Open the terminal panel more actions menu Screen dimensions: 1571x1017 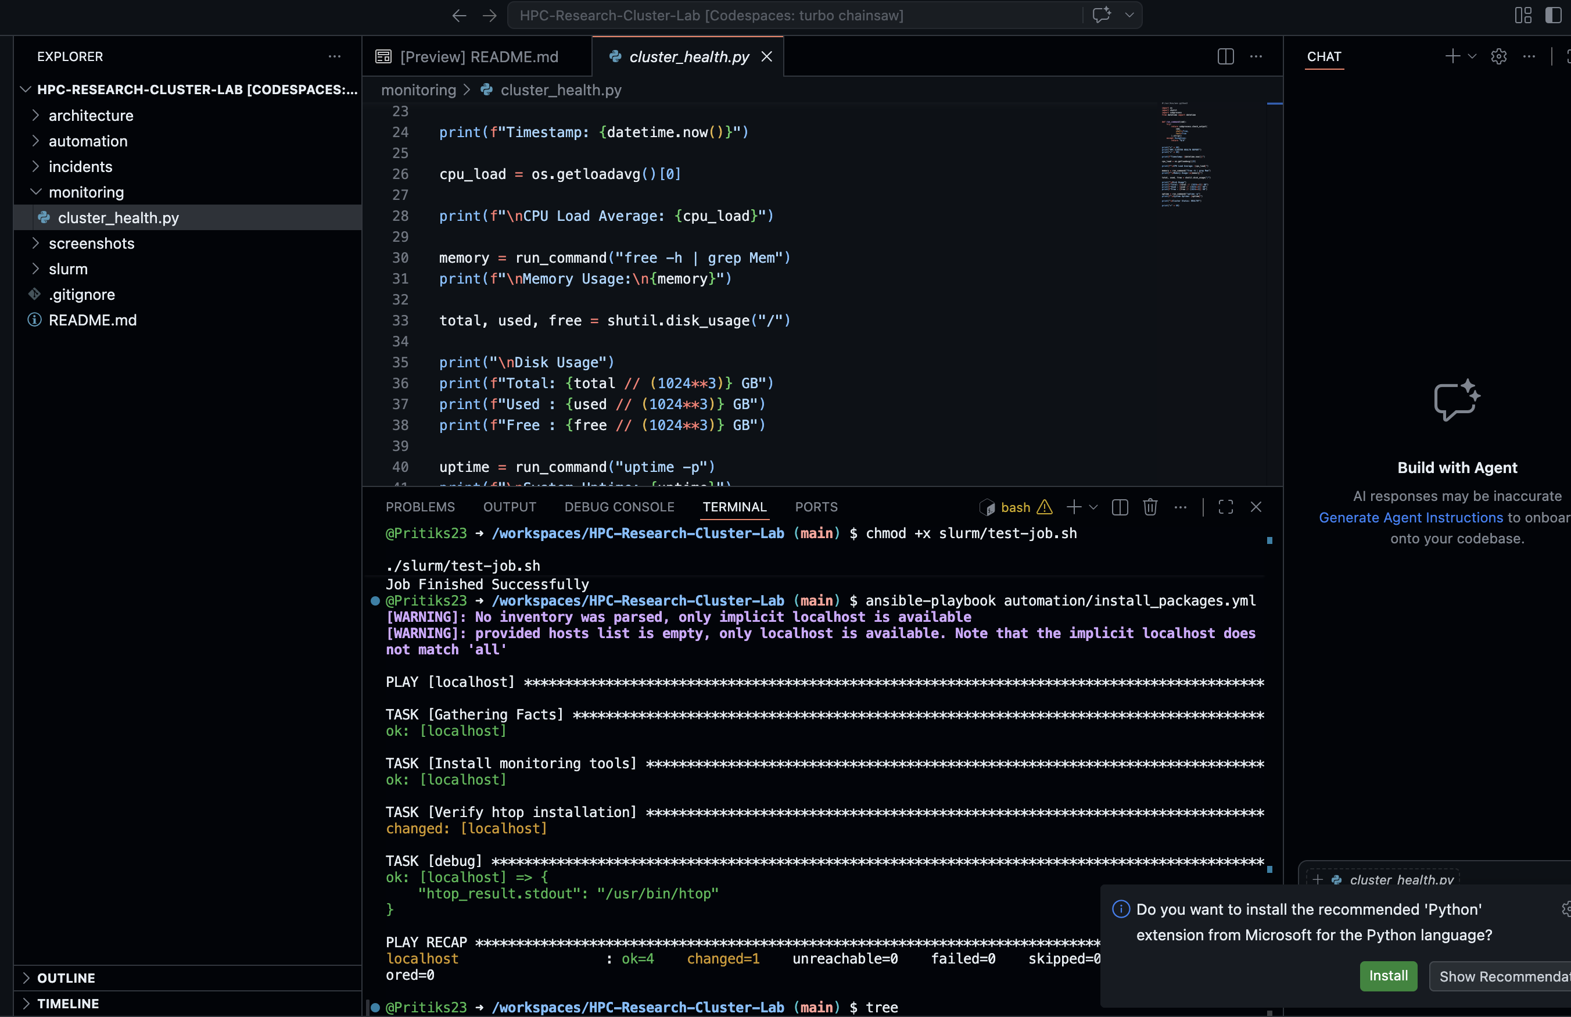(x=1181, y=507)
